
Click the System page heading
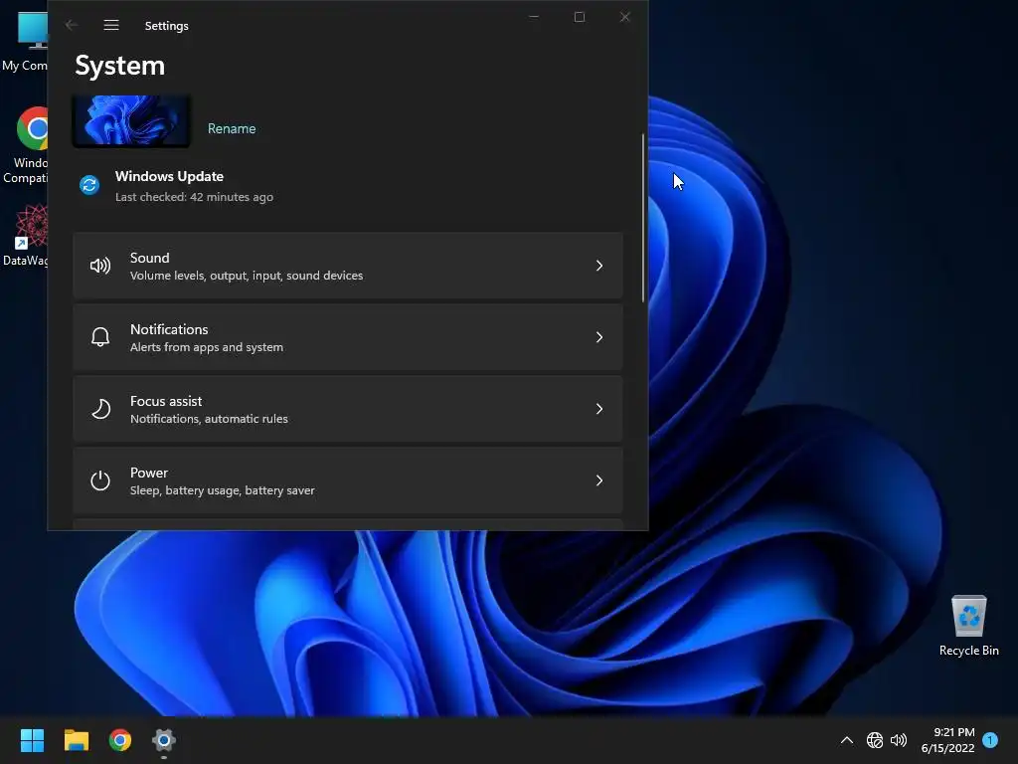pyautogui.click(x=120, y=66)
